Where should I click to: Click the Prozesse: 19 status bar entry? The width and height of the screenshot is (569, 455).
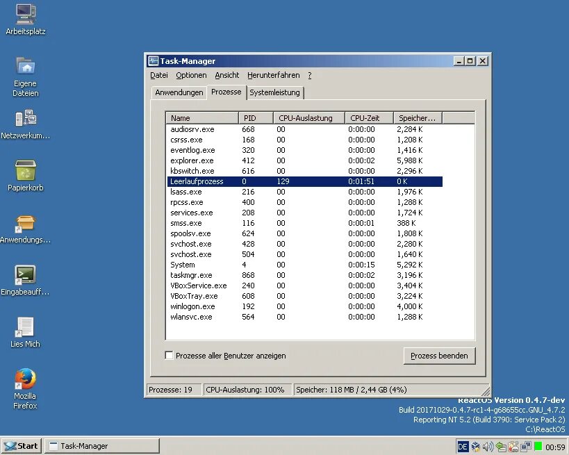tap(174, 390)
